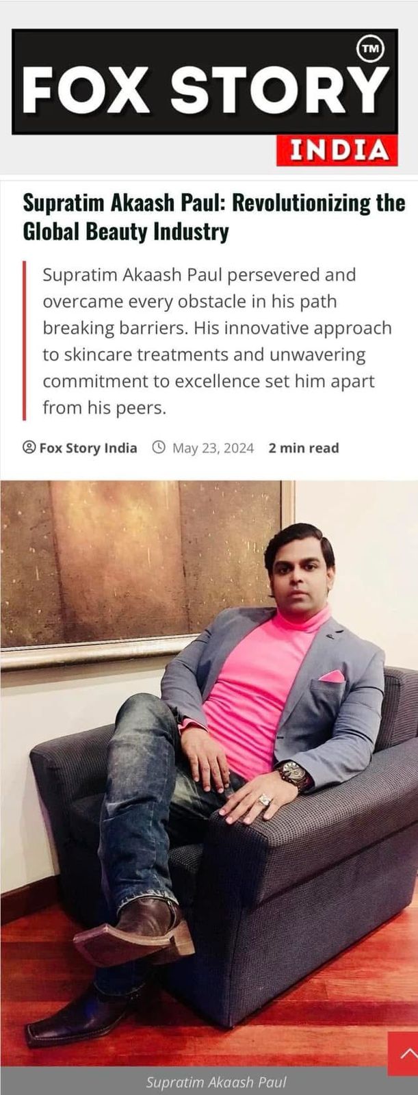
Task: Open the featured photo of Supratim Akaash Paul
Action: (x=209, y=773)
